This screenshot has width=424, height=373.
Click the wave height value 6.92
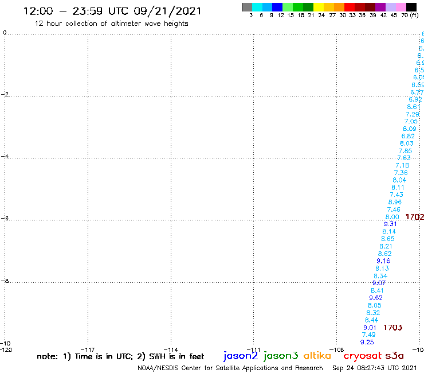pyautogui.click(x=415, y=99)
